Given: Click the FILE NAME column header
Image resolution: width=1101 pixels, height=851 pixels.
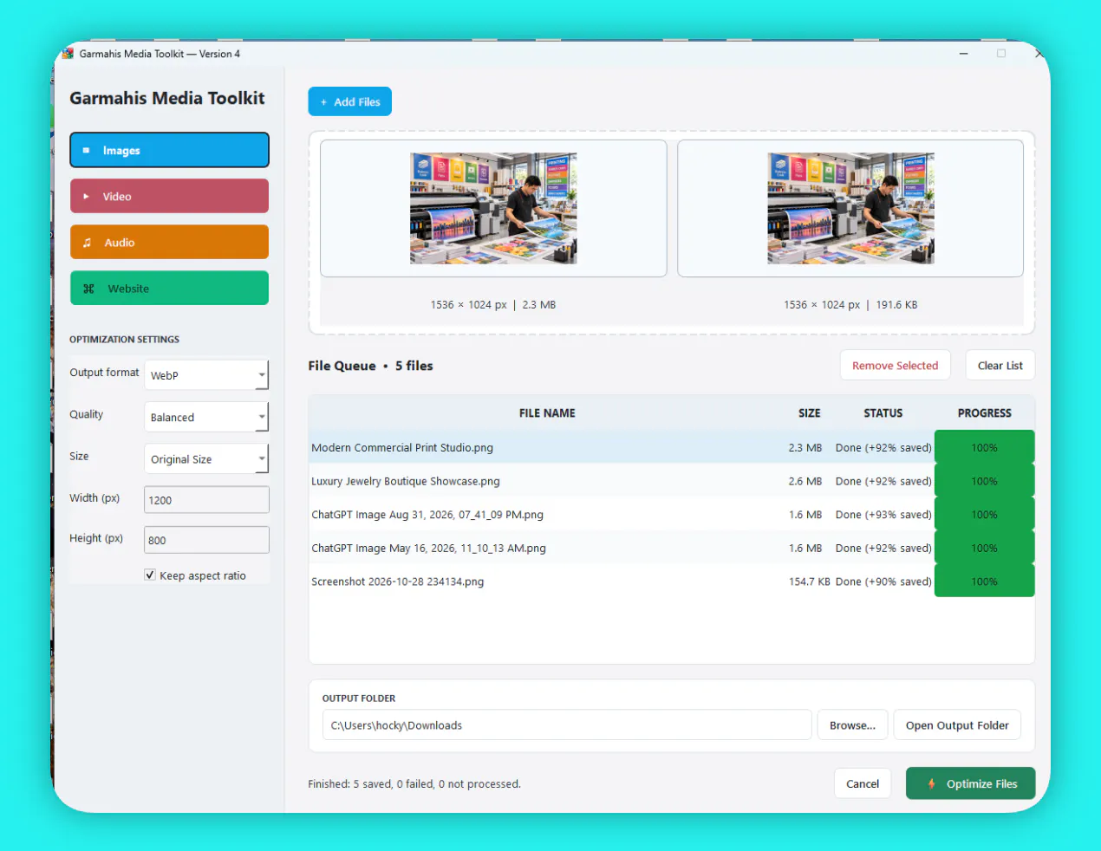Looking at the screenshot, I should click(547, 413).
